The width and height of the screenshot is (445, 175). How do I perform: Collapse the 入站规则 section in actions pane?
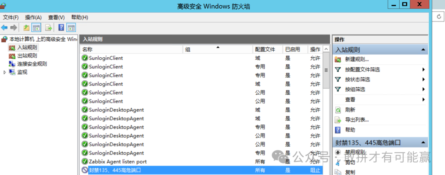pos(423,50)
